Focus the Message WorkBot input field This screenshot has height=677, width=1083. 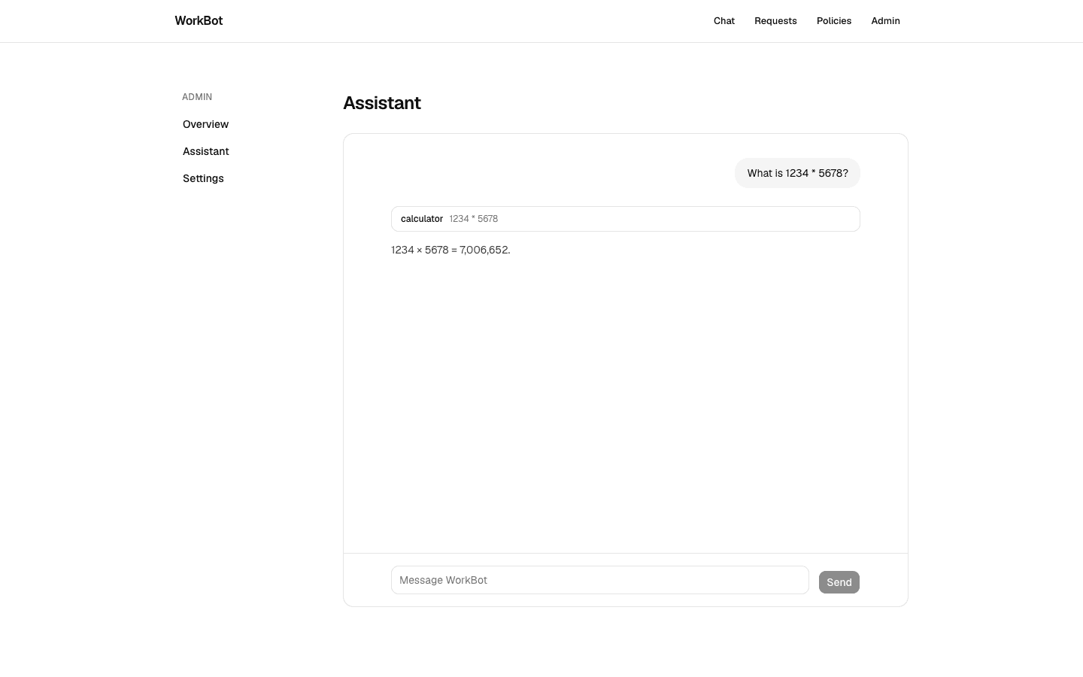pos(600,580)
